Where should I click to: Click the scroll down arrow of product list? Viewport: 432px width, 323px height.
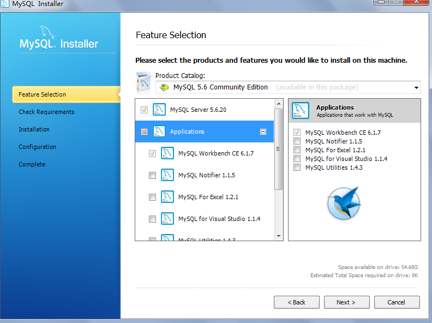[279, 236]
